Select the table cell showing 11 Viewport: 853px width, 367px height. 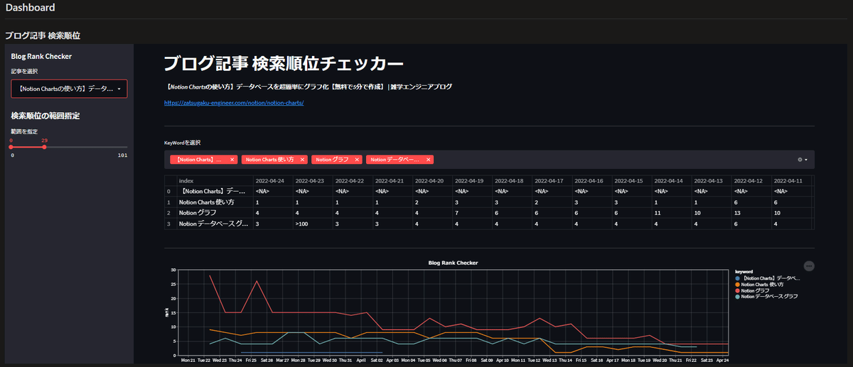tap(670, 213)
